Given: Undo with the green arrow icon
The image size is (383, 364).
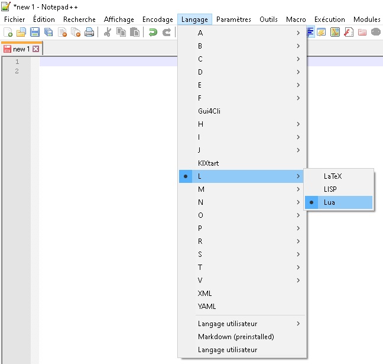Looking at the screenshot, I should pyautogui.click(x=153, y=32).
